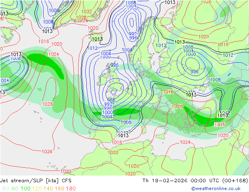
Task: Click the weatheronline.co.uk copyright link
Action: (x=216, y=188)
